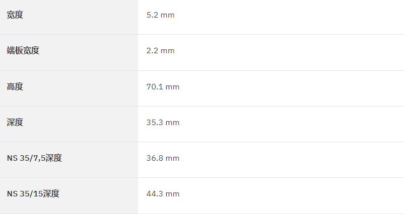404x214 pixels.
Task: Click the number 35.3 only
Action: [155, 122]
